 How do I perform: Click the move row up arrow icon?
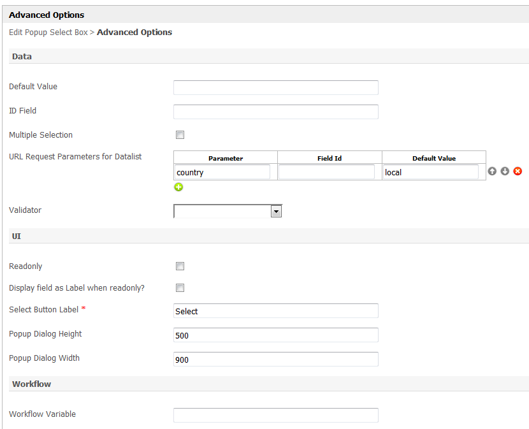(492, 171)
